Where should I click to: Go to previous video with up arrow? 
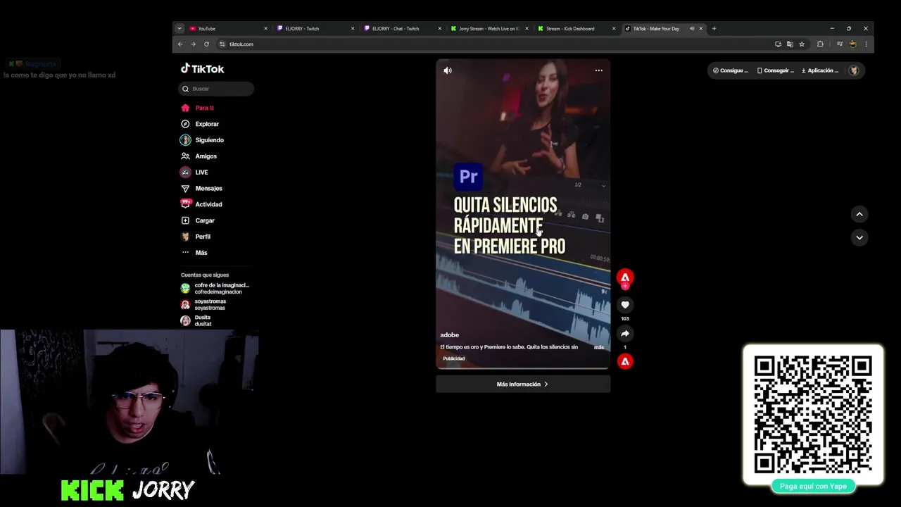tap(859, 214)
